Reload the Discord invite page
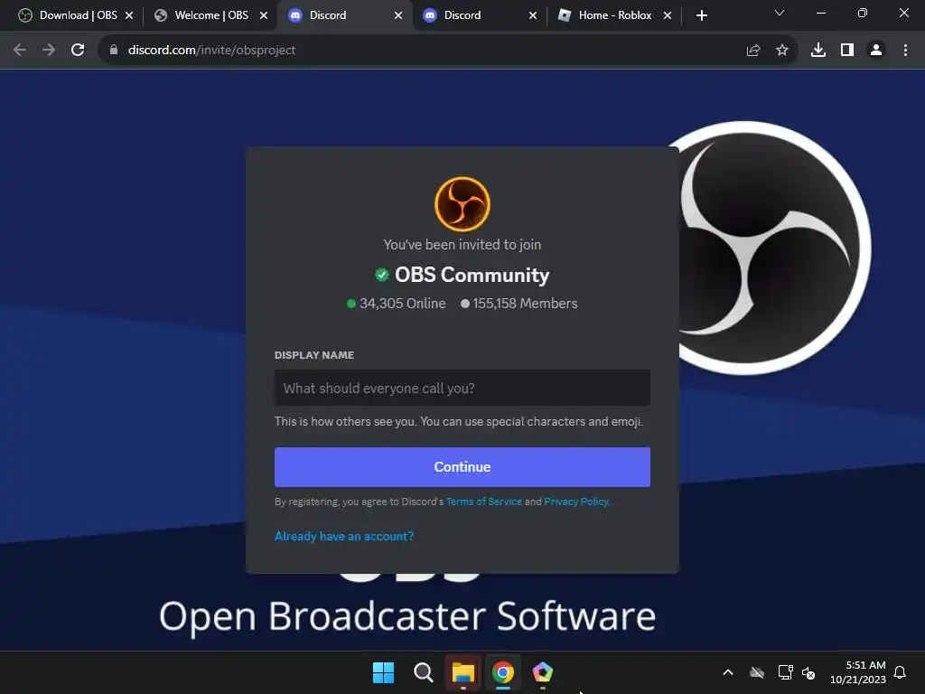Screen dimensions: 925x694 pos(78,51)
